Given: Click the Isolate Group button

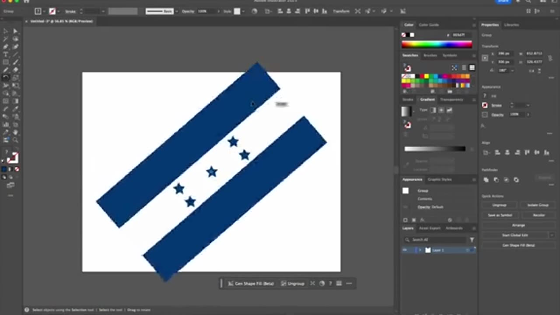Looking at the screenshot, I should pyautogui.click(x=538, y=205).
